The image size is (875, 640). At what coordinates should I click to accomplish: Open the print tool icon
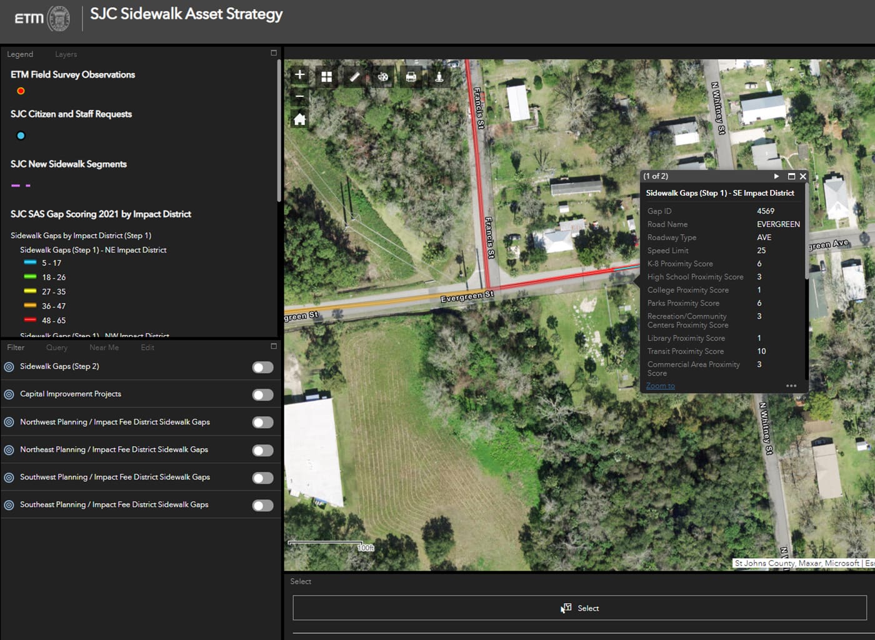coord(411,76)
